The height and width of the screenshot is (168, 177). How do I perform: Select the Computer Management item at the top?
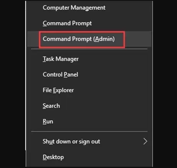pos(89,8)
